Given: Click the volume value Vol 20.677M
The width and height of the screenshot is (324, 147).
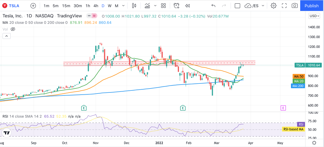Looking at the screenshot, I should click(218, 16).
